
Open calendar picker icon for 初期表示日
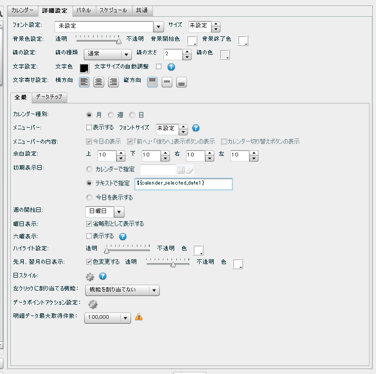click(x=181, y=170)
